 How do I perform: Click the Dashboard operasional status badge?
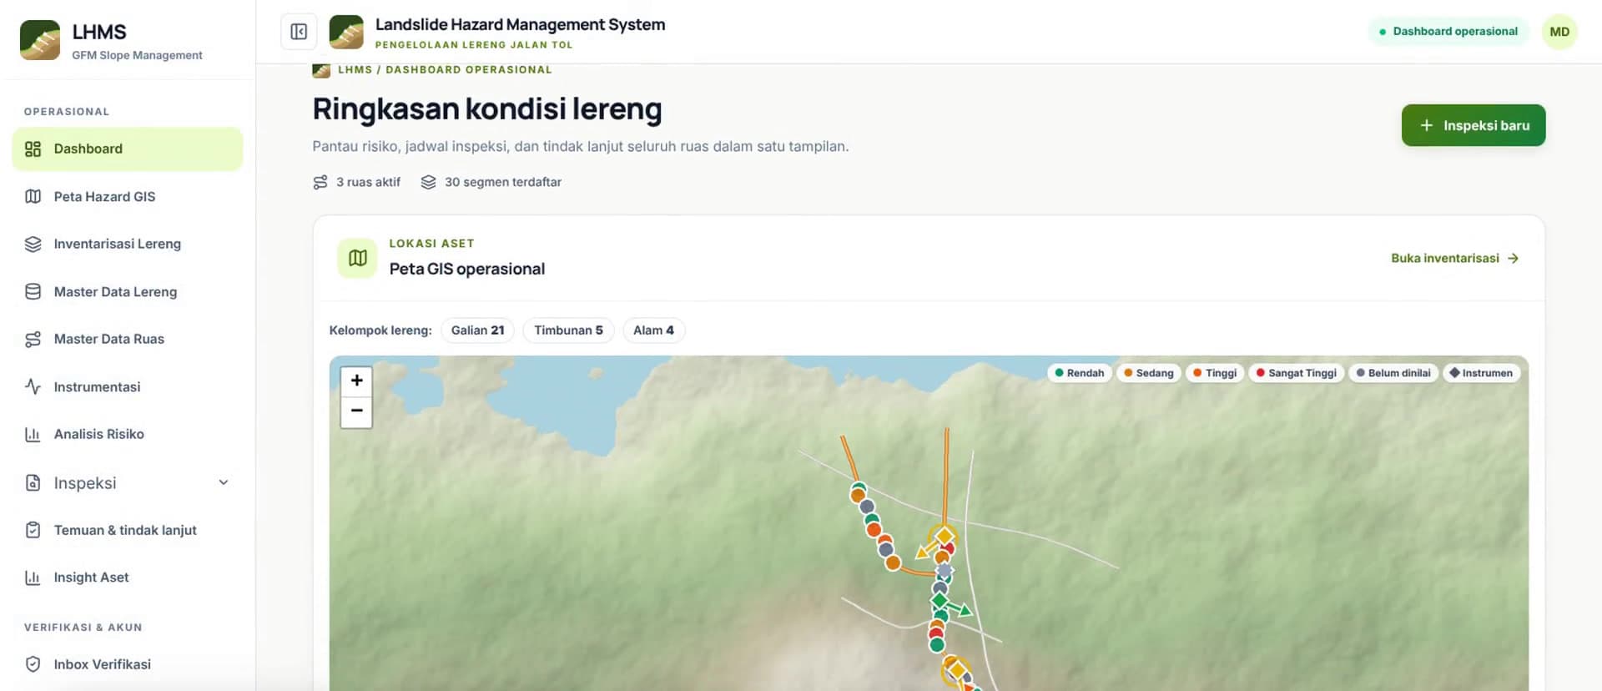(1448, 32)
